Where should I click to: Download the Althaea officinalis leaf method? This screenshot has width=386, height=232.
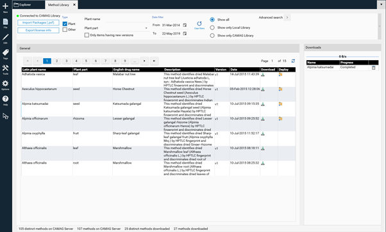(x=263, y=148)
